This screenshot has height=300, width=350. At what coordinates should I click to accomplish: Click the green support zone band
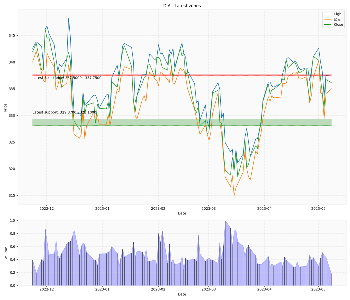182,122
